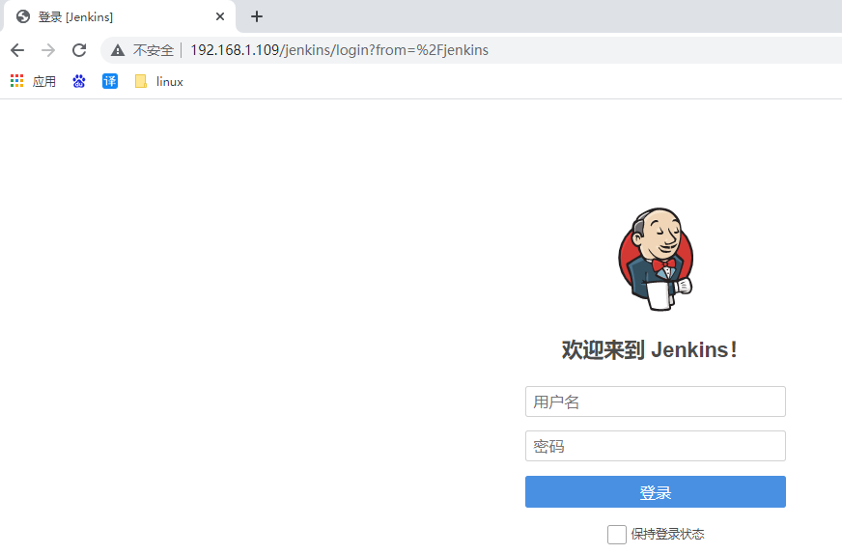Click the blue 登录 button
The height and width of the screenshot is (554, 842).
tap(656, 491)
